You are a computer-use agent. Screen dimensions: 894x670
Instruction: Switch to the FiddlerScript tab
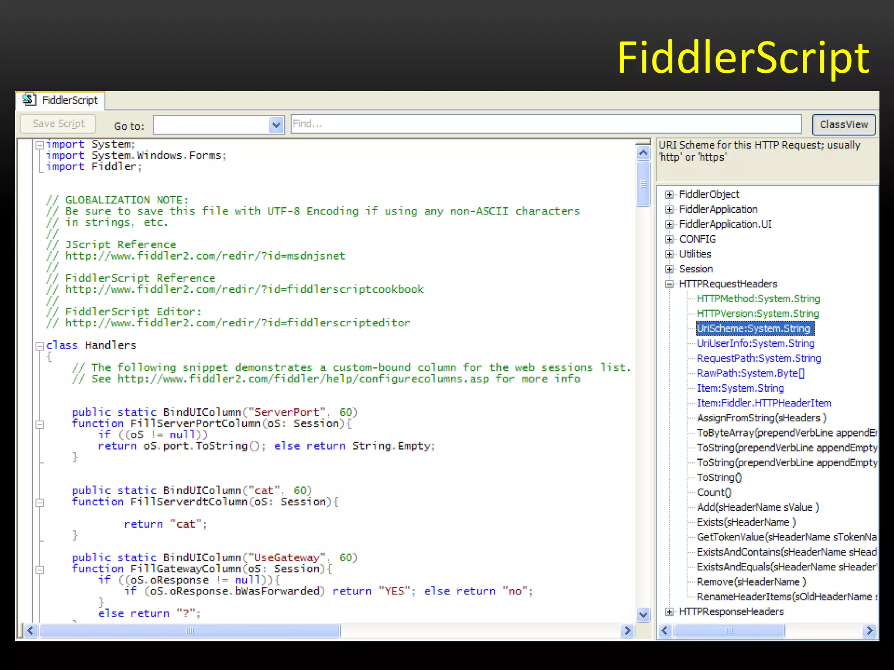tap(61, 100)
